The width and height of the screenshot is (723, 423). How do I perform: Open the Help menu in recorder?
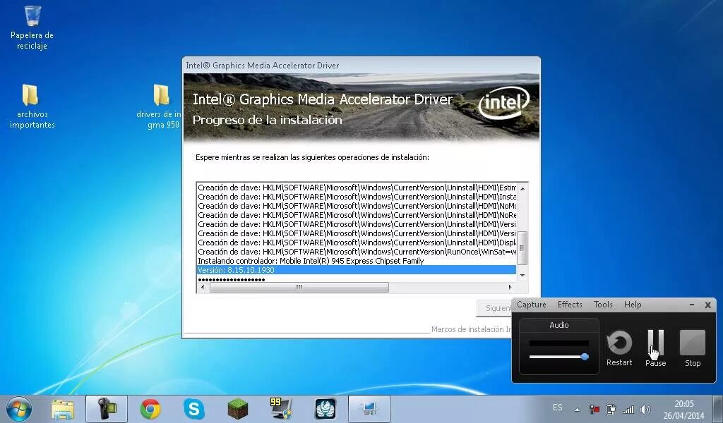point(633,305)
